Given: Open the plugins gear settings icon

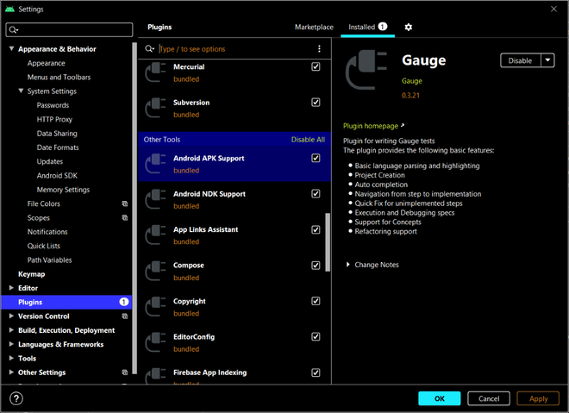Looking at the screenshot, I should tap(409, 28).
